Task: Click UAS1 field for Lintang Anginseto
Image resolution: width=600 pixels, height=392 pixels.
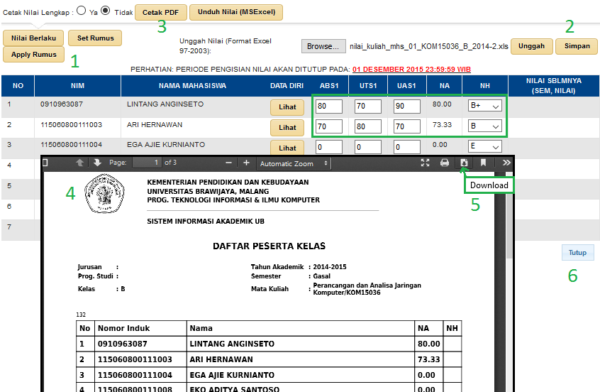Action: pyautogui.click(x=407, y=106)
